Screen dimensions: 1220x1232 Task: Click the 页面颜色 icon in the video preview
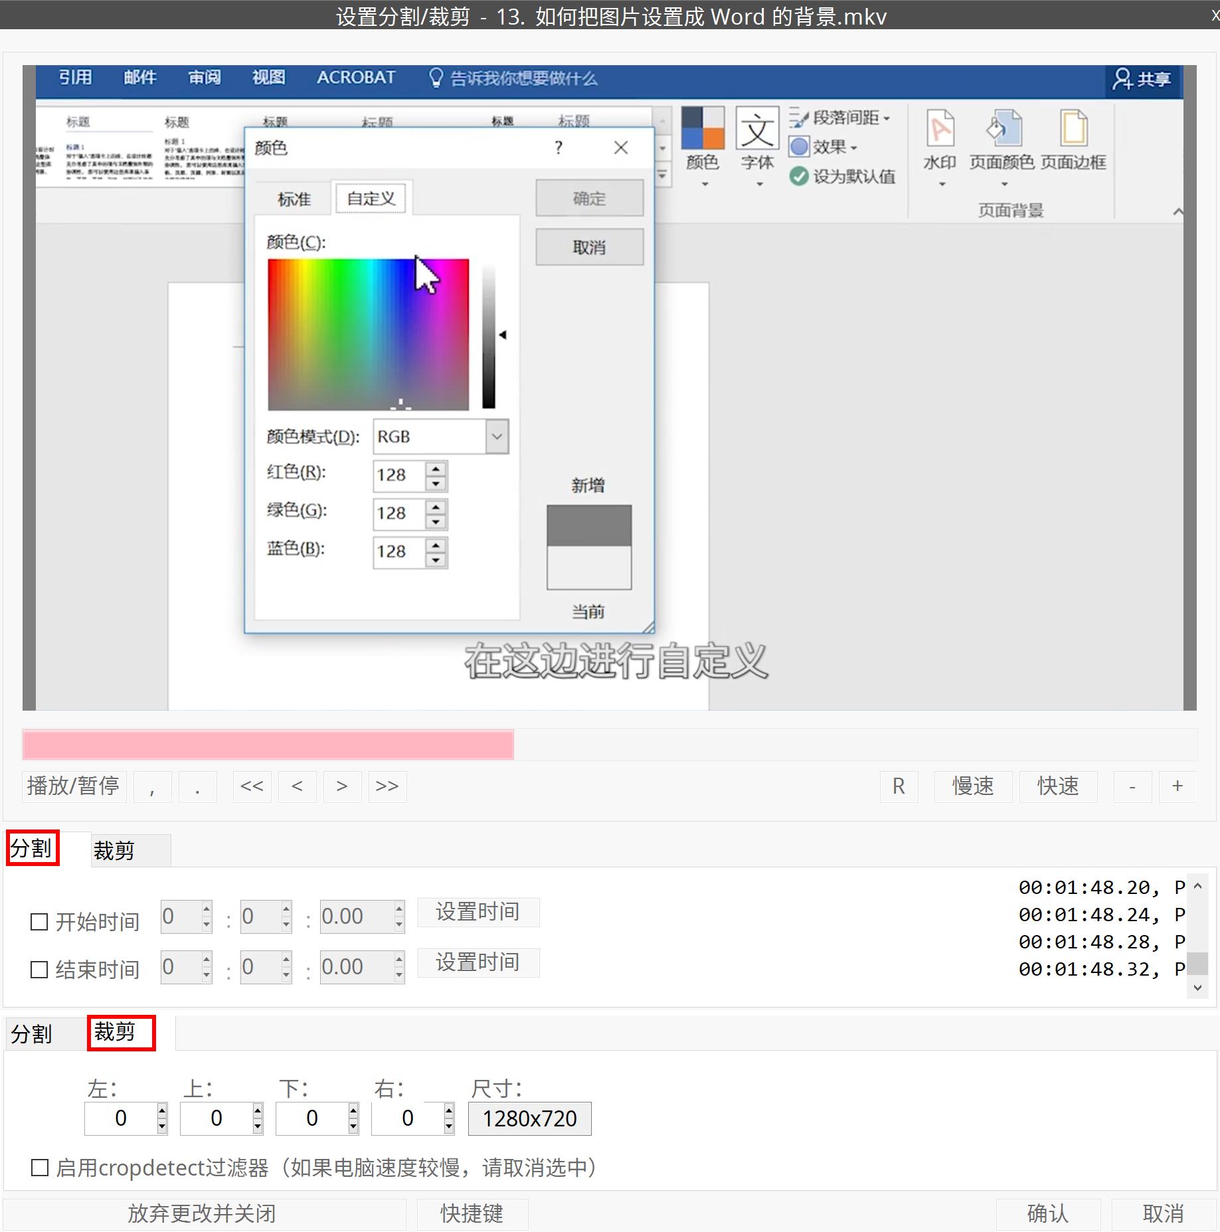coord(1003,128)
